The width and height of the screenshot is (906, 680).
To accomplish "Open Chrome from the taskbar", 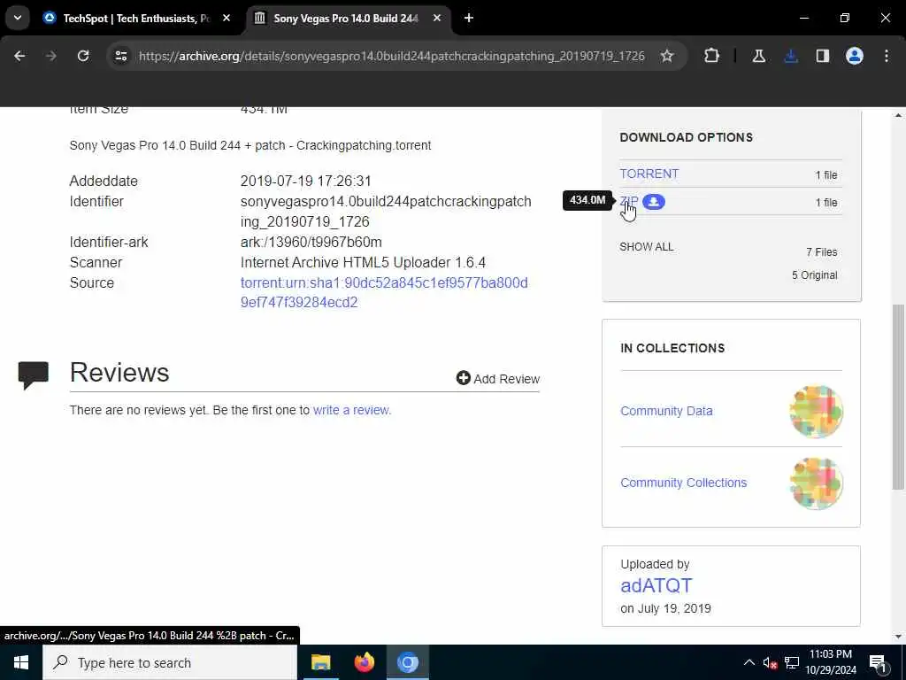I will point(407,662).
